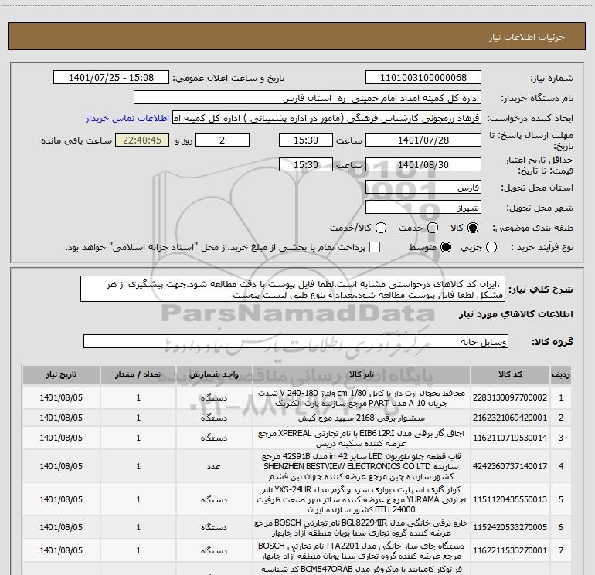Screen dimensions: 595x575
Task: Click the need number field 1101003100000068
Action: point(423,78)
